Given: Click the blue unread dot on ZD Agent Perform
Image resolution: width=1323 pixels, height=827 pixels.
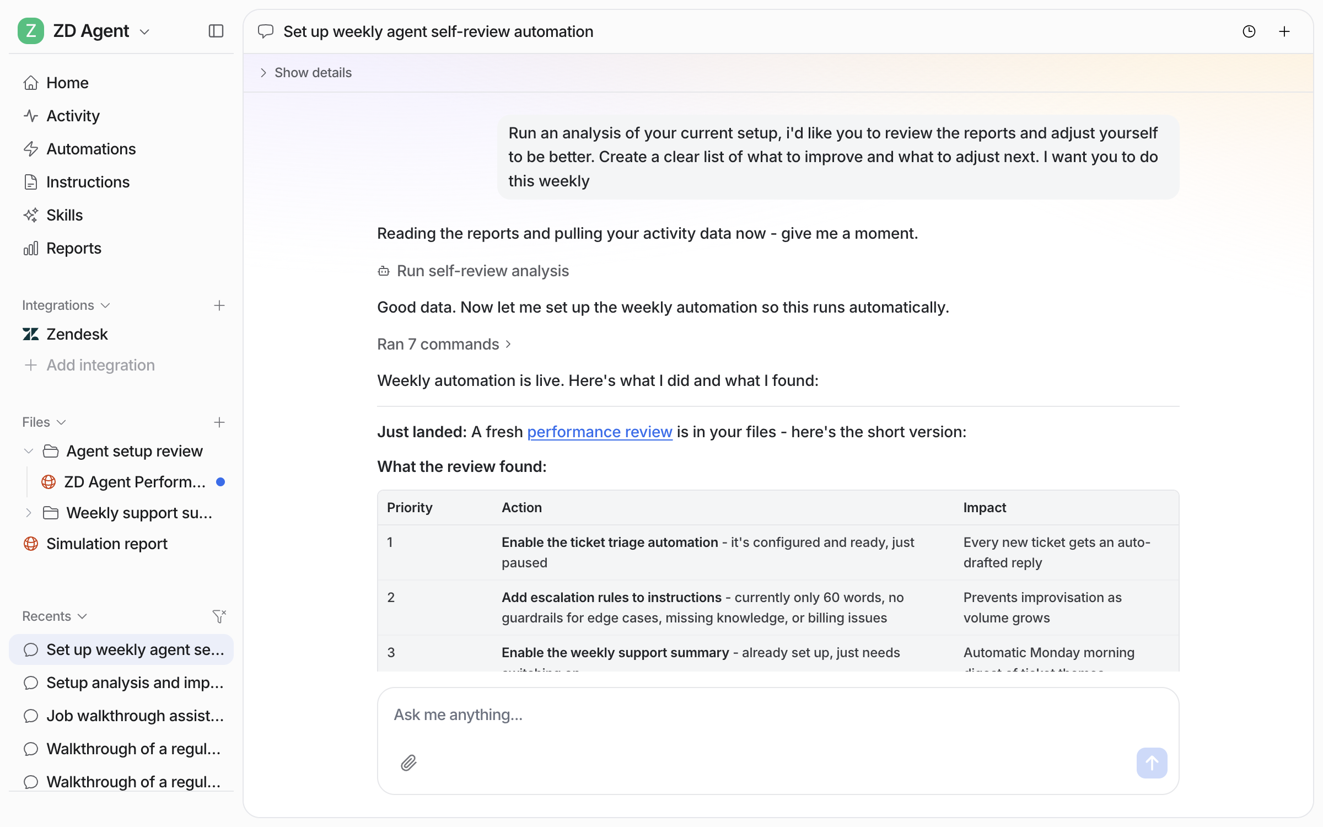Looking at the screenshot, I should [x=220, y=482].
